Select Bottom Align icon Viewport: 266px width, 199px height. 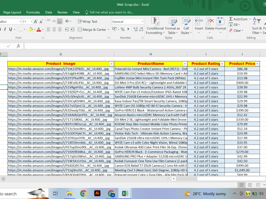(x=60, y=21)
